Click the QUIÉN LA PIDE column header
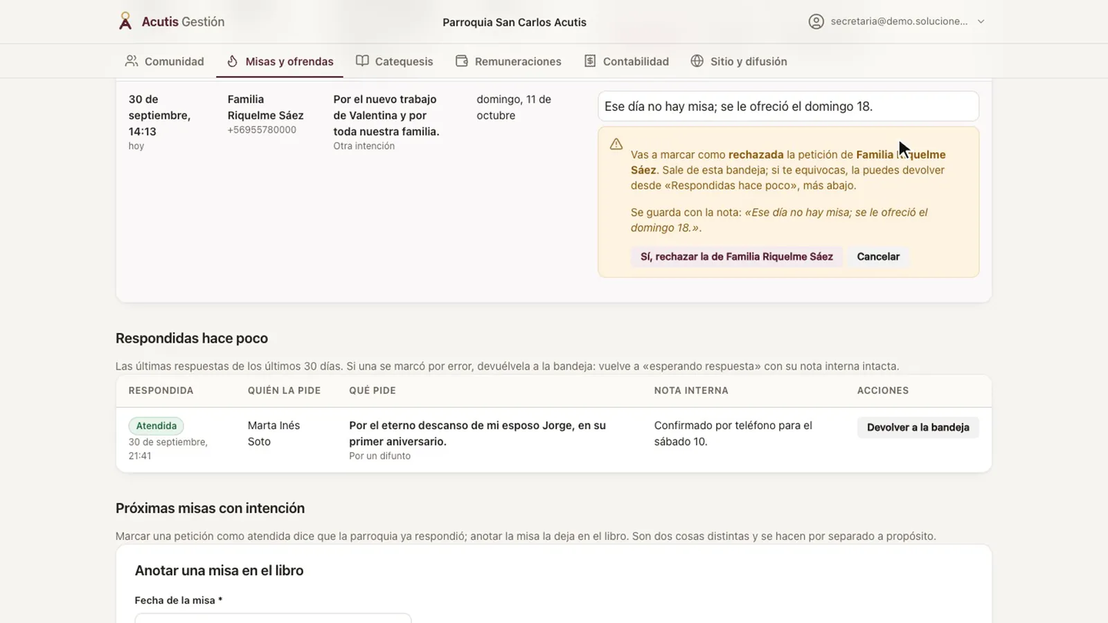The height and width of the screenshot is (623, 1108). click(x=284, y=390)
